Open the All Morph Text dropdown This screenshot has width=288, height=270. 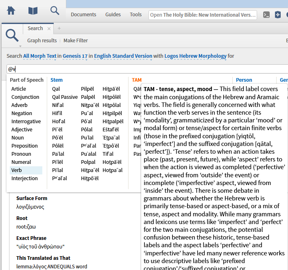pyautogui.click(x=40, y=56)
